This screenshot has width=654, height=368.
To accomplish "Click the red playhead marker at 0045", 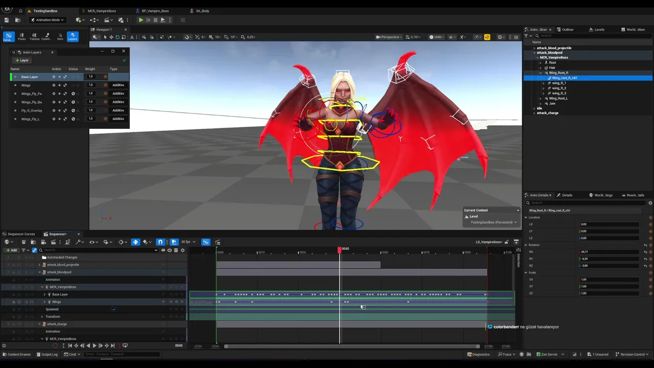I will pyautogui.click(x=340, y=249).
